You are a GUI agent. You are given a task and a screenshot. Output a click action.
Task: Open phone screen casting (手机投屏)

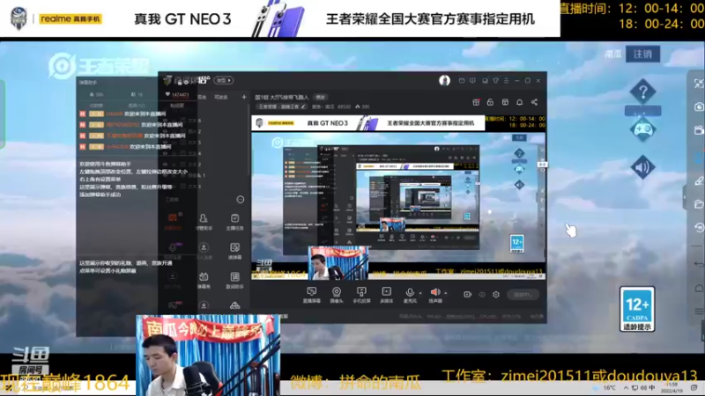[x=361, y=295]
